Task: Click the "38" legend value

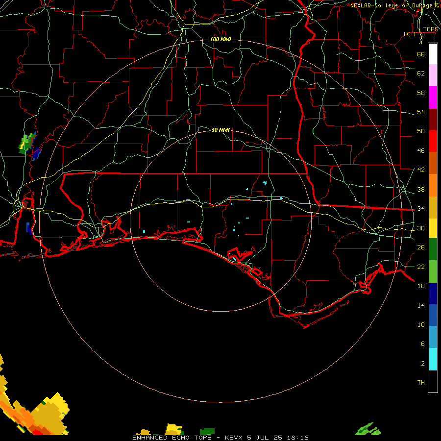Action: pyautogui.click(x=421, y=189)
